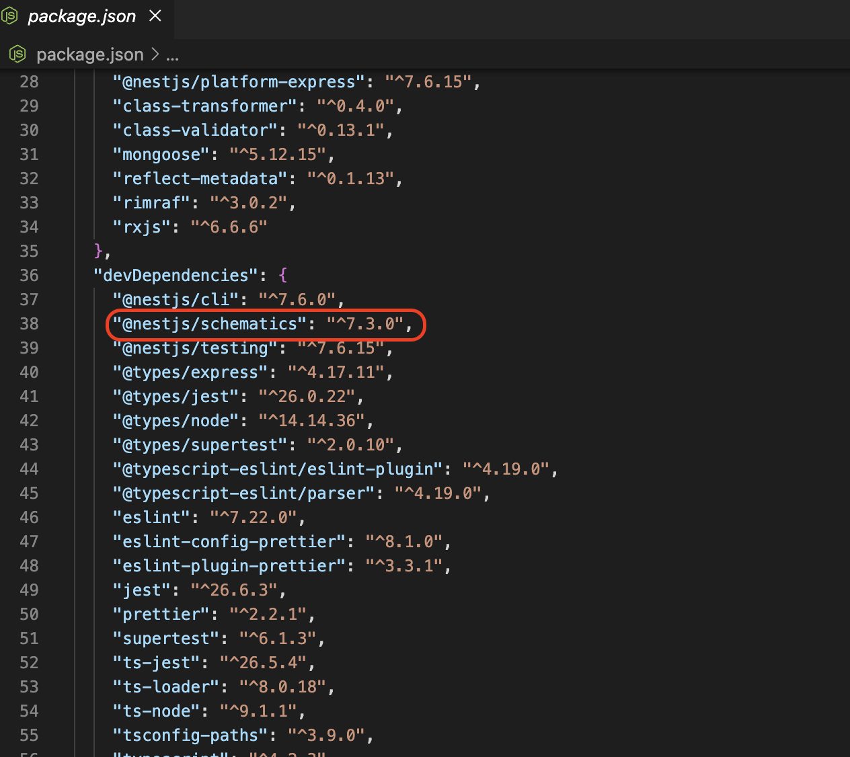Click the "devDependencies" key

coord(176,275)
